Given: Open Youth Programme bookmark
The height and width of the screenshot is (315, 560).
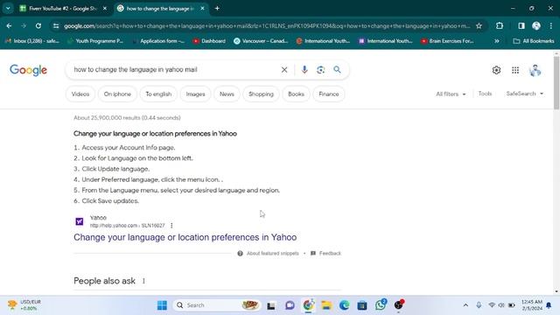Looking at the screenshot, I should click(95, 41).
